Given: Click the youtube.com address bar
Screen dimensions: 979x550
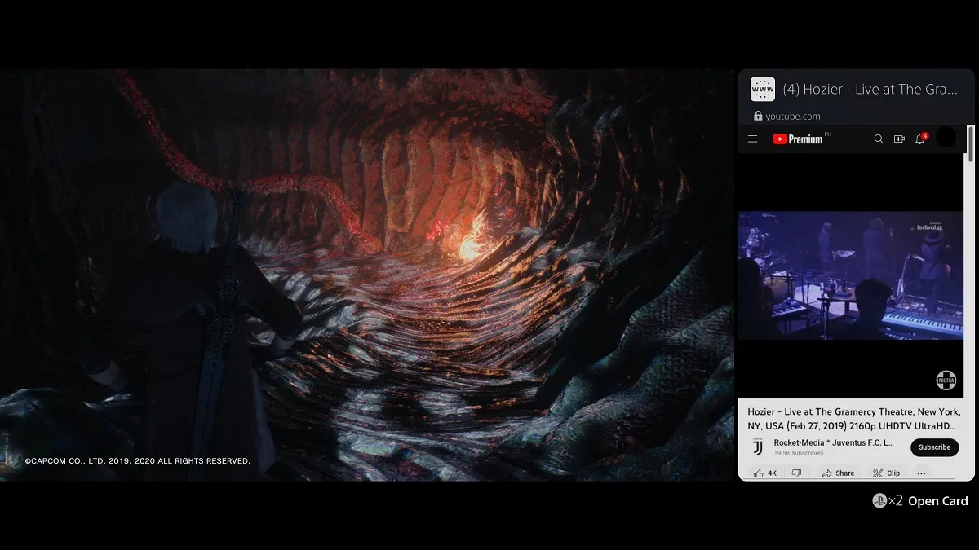Looking at the screenshot, I should (x=792, y=117).
